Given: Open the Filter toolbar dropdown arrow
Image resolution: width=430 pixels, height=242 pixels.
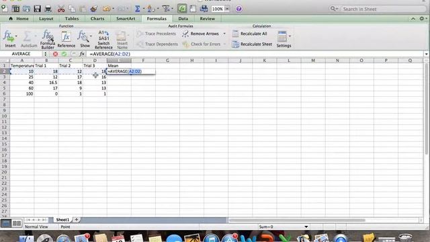Looking at the screenshot, I should (x=172, y=9).
